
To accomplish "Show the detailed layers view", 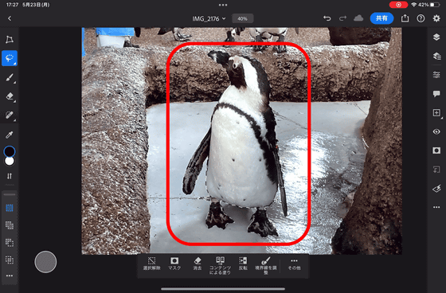I will [436, 56].
